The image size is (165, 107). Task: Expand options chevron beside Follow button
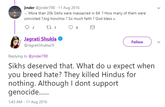(x=158, y=42)
